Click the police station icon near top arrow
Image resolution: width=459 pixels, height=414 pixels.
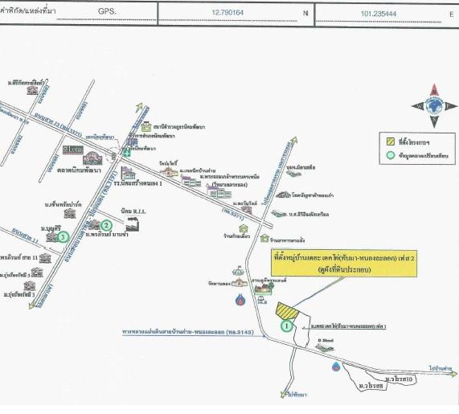click(145, 127)
